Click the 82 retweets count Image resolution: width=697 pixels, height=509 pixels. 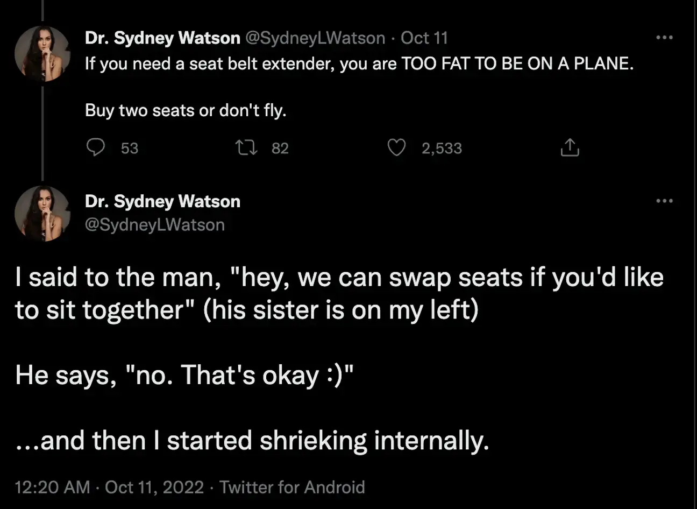point(280,148)
